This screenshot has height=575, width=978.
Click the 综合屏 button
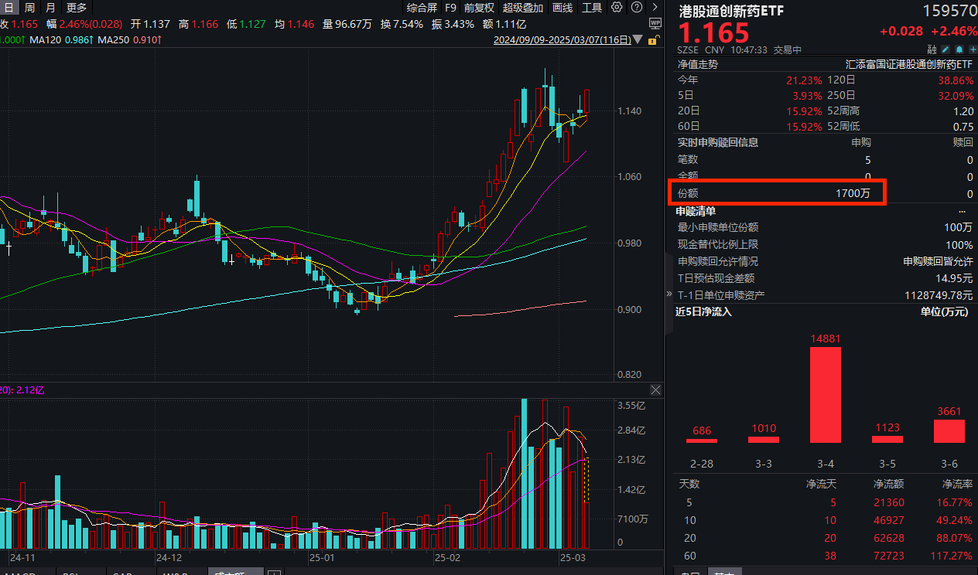(x=422, y=8)
